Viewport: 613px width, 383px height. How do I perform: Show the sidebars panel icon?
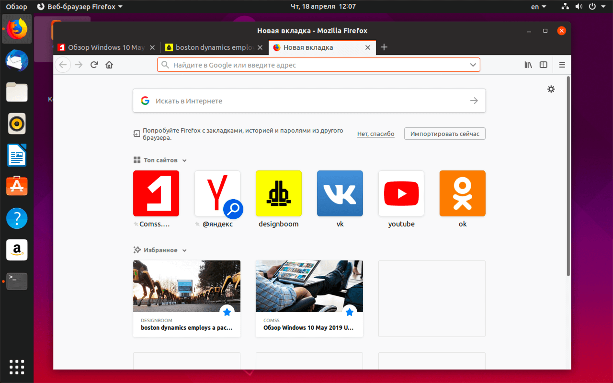[544, 65]
